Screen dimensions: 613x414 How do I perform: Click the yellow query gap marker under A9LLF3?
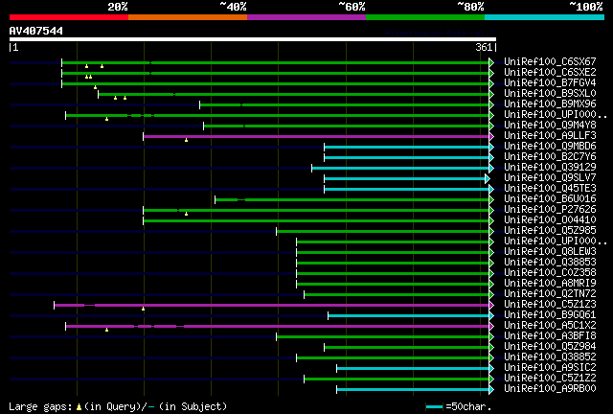pyautogui.click(x=186, y=140)
